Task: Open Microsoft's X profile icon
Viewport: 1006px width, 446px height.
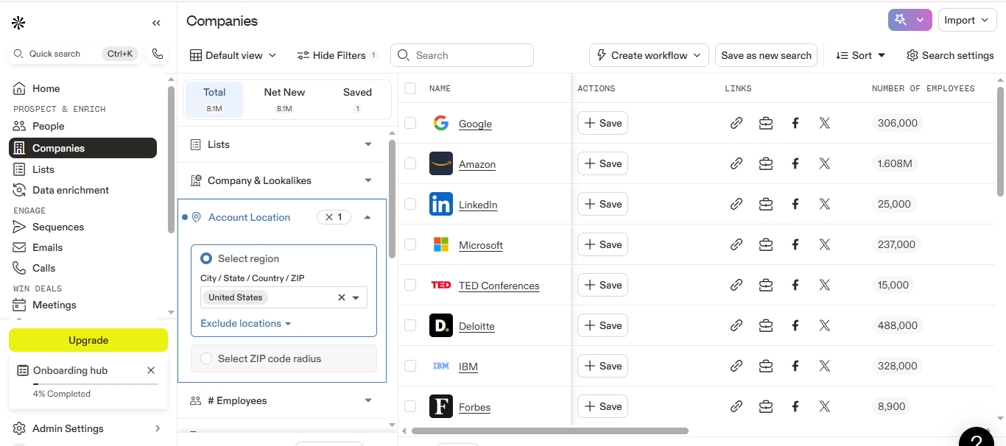Action: (825, 244)
